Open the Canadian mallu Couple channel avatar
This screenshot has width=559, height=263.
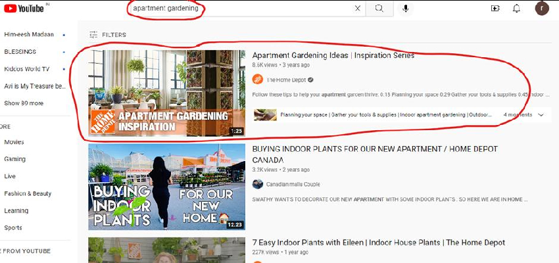[257, 184]
